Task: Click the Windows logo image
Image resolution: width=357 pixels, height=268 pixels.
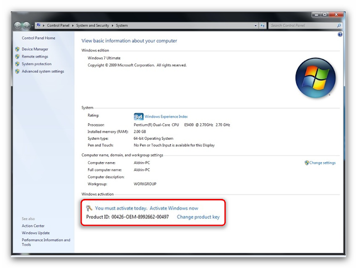Action: tap(315, 78)
